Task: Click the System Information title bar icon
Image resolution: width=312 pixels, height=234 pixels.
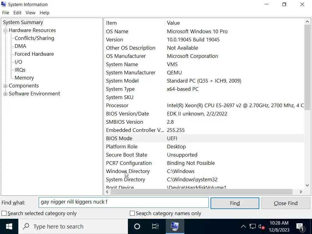Action: coord(4,4)
